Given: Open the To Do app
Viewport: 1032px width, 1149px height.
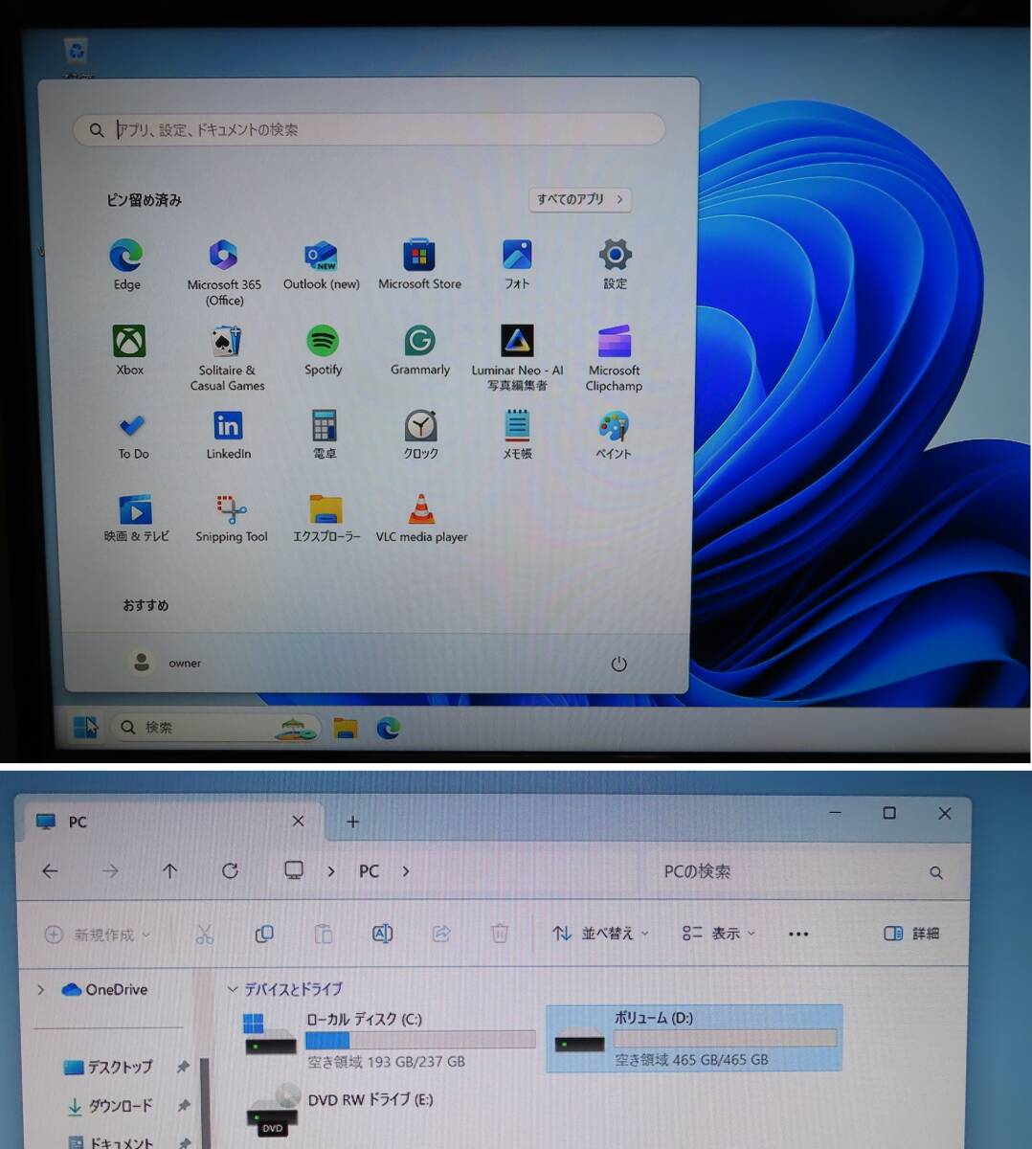Looking at the screenshot, I should (133, 436).
